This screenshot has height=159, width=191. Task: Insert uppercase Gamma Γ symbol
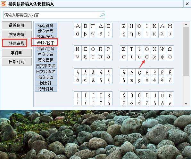(x=93, y=26)
